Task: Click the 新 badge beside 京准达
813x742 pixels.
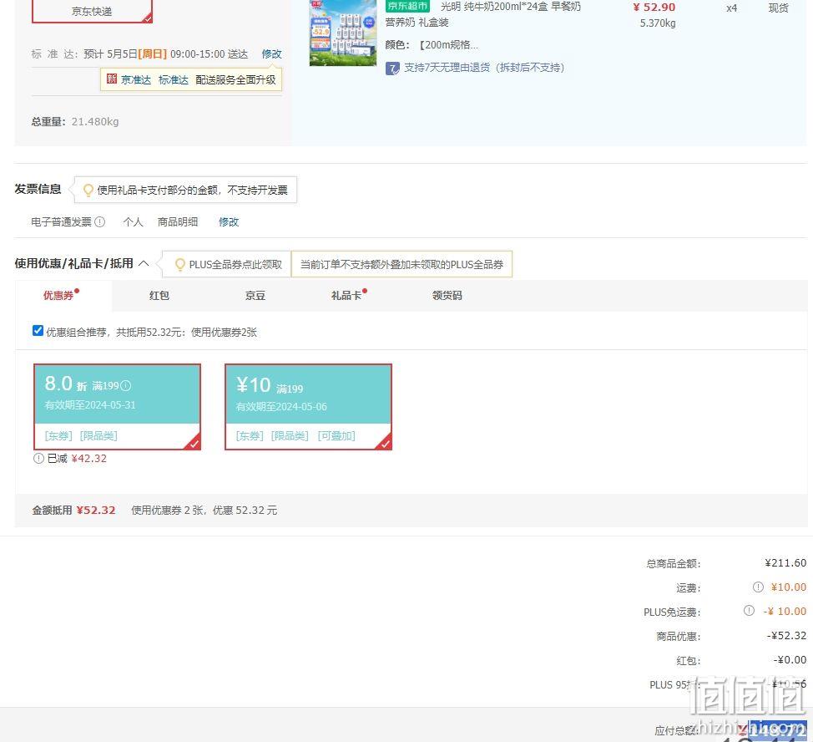Action: [112, 79]
